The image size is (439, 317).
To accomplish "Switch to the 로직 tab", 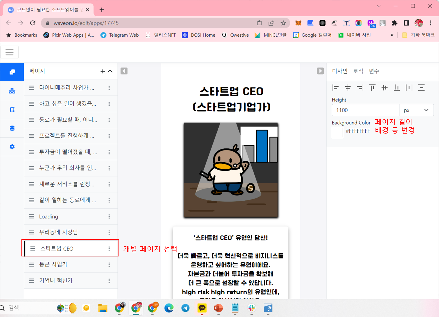I will click(x=358, y=71).
